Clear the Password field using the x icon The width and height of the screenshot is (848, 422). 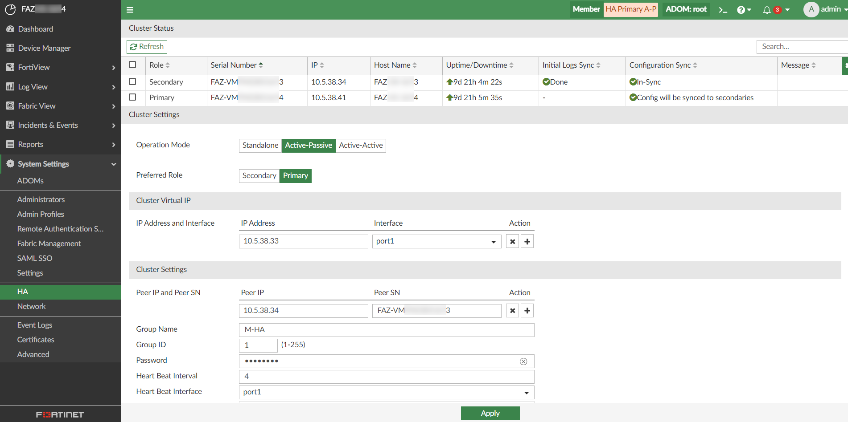click(523, 361)
